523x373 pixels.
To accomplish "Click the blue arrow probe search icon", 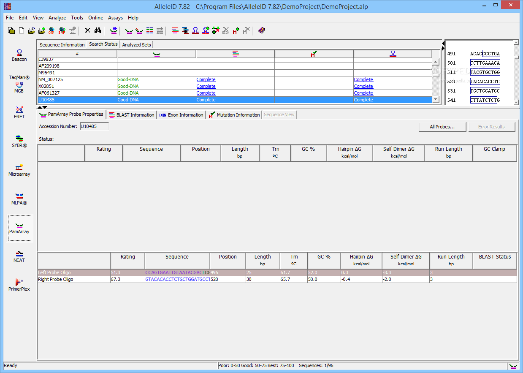I will (113, 30).
